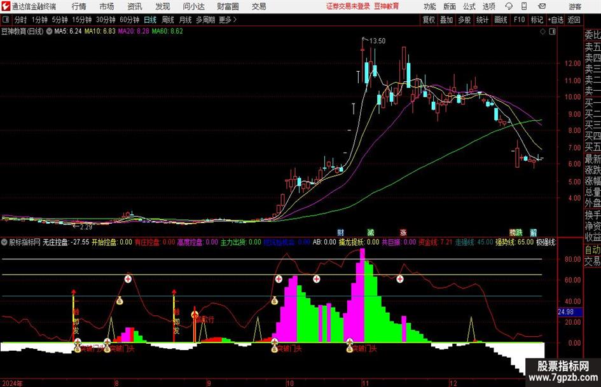
Task: Toggle the left panel icon beside 分时
Action: 6,20
